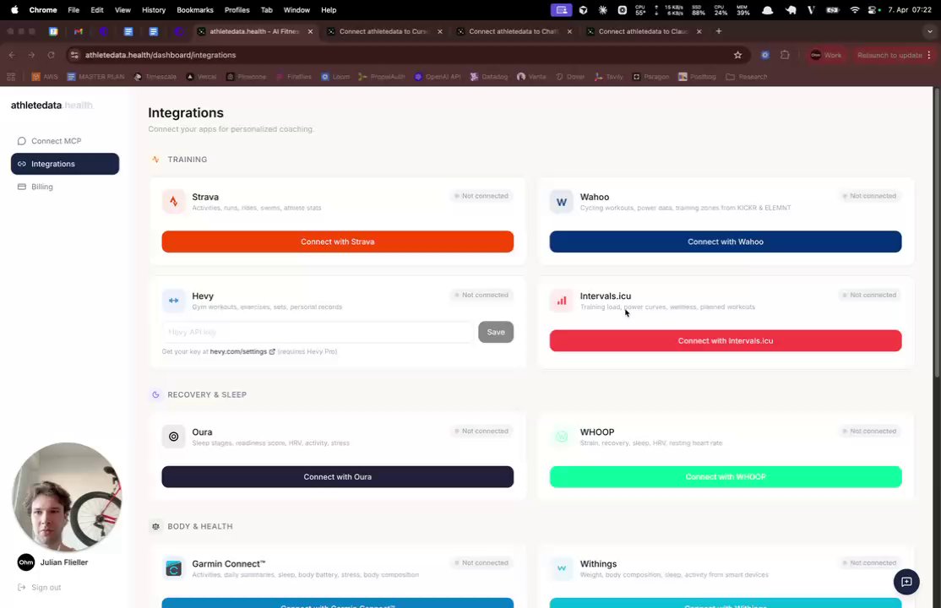Open a new browser tab
941x608 pixels.
coord(718,31)
